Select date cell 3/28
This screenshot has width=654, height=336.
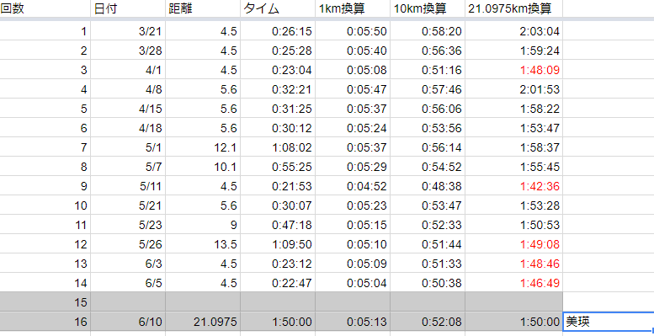(128, 50)
